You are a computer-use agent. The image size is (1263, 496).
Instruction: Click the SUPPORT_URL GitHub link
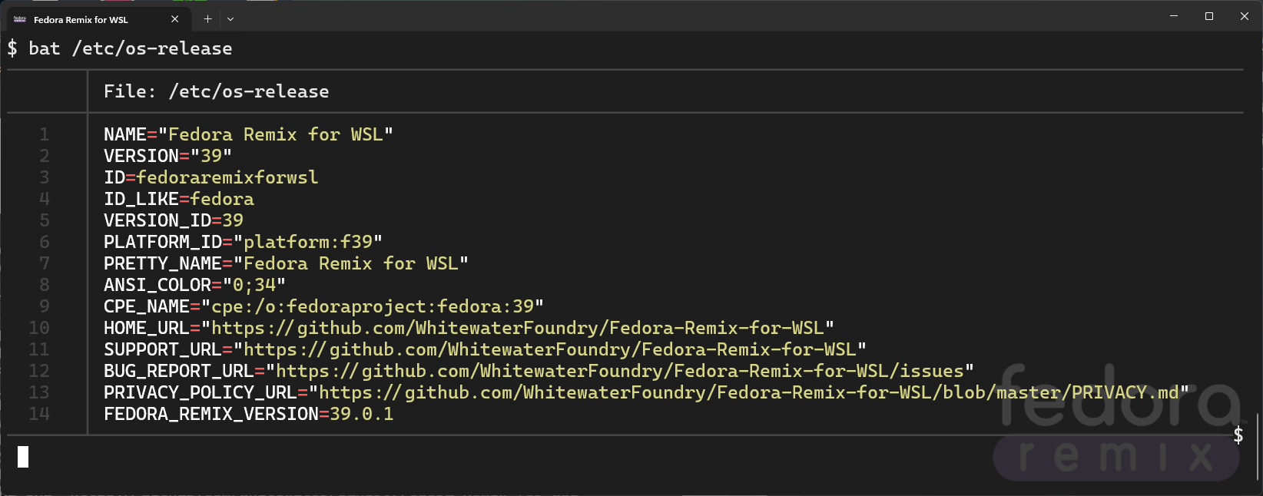550,349
